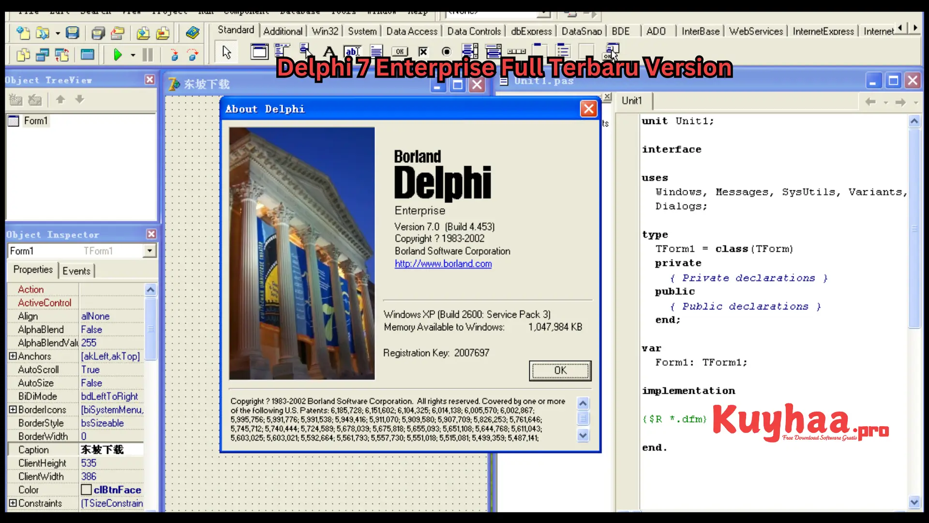The image size is (929, 523).
Task: Click the New Form toolbar icon
Action: (x=88, y=55)
